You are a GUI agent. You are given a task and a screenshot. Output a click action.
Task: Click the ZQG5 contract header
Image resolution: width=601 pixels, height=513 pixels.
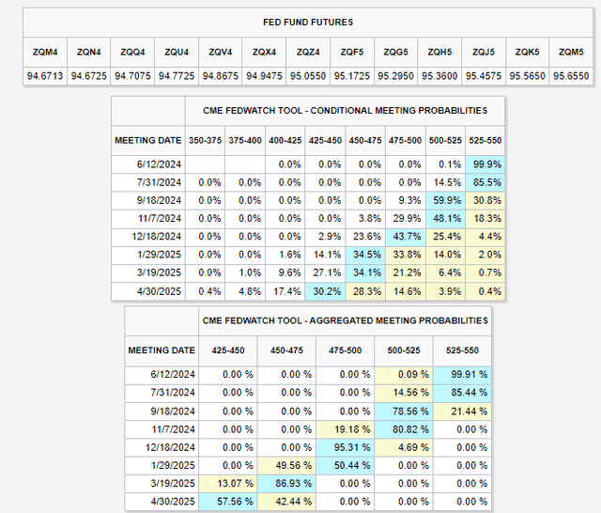[396, 52]
